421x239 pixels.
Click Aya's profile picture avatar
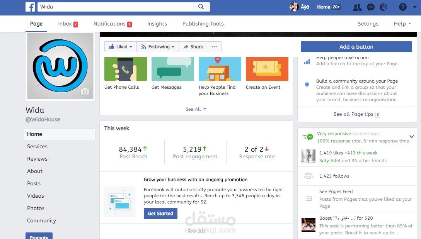[294, 7]
